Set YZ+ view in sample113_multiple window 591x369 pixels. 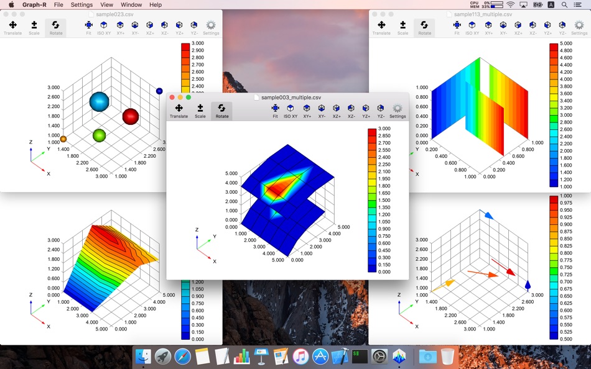(x=547, y=28)
